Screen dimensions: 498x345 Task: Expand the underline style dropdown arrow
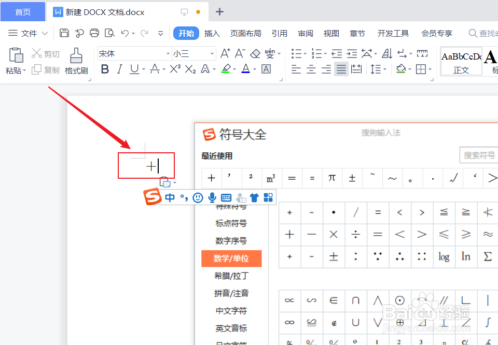144,69
